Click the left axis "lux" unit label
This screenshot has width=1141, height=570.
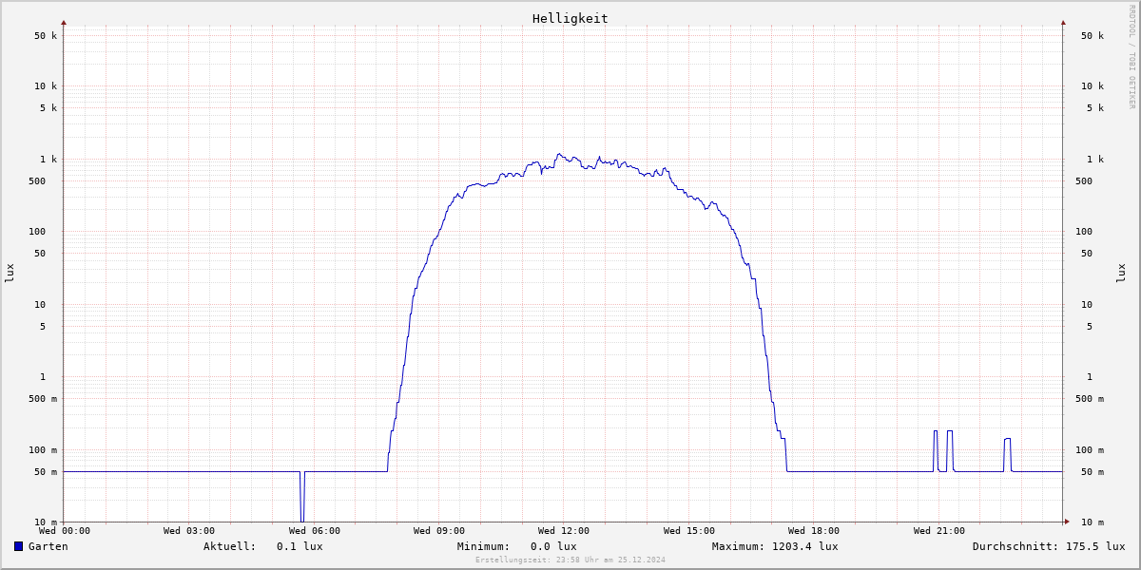(10, 273)
